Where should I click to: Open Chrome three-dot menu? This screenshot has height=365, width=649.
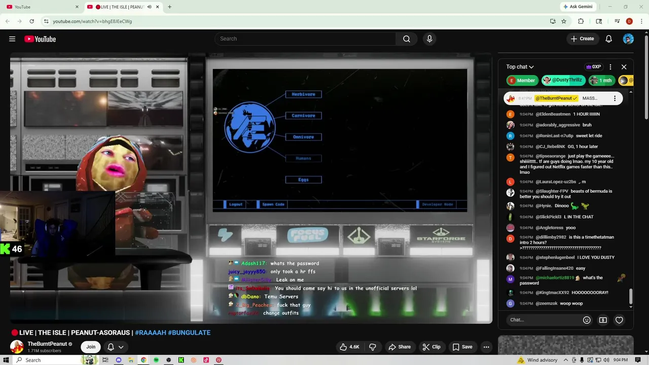coord(641,21)
